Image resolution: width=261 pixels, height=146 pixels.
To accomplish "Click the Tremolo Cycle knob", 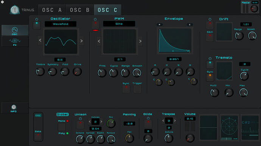I will tap(244, 76).
